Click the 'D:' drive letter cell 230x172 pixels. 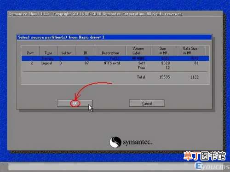[61, 63]
